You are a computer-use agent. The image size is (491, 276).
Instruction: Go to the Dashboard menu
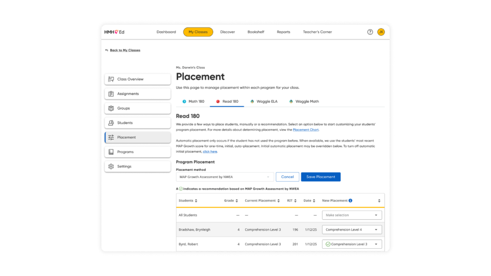coord(166,32)
